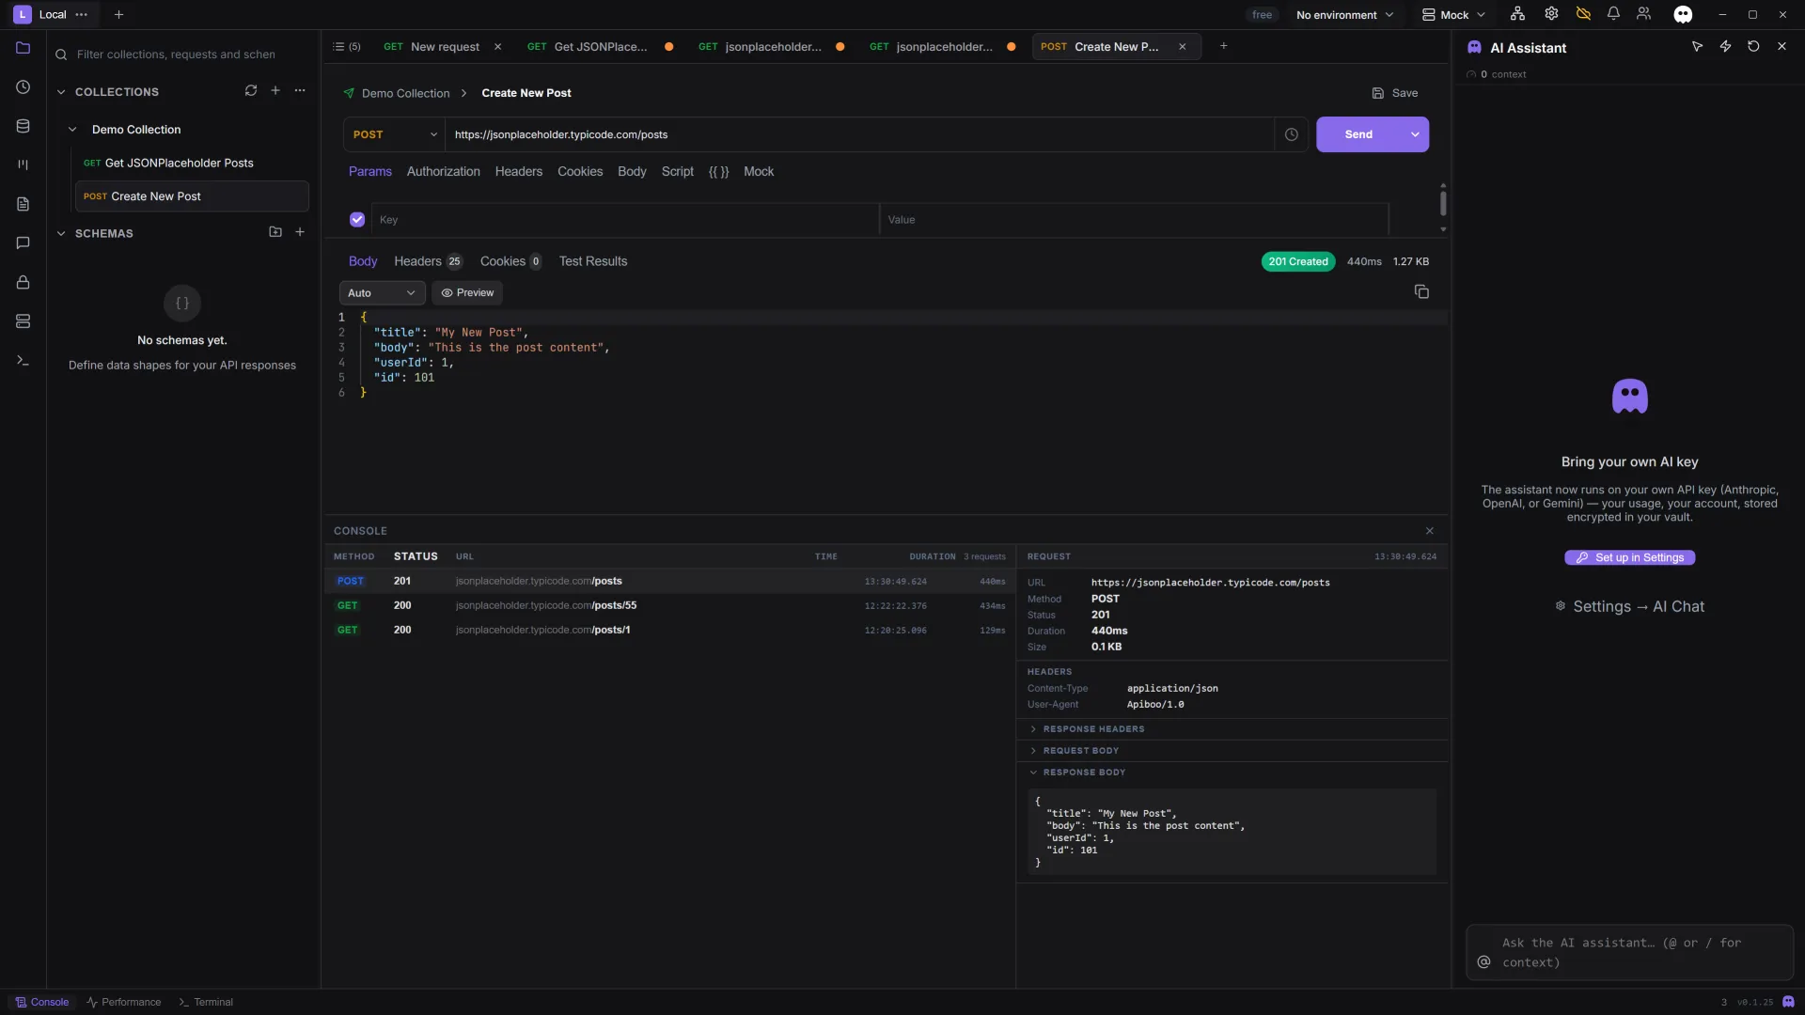The height and width of the screenshot is (1015, 1805).
Task: Open the response Test Results tab
Action: 593,261
